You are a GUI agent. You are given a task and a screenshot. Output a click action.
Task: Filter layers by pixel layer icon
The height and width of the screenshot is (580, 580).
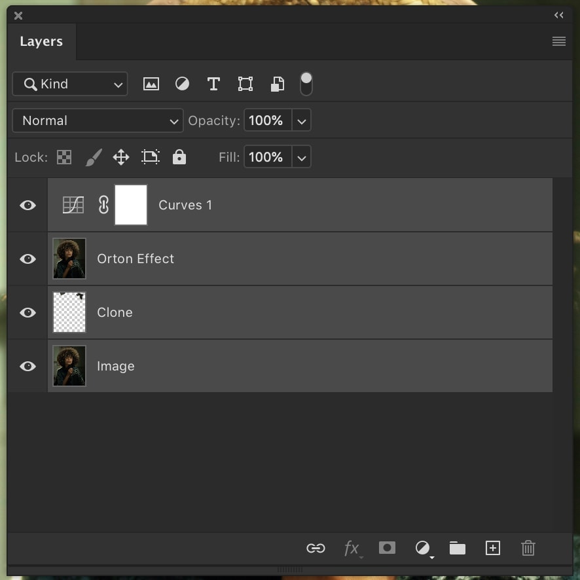pos(151,84)
